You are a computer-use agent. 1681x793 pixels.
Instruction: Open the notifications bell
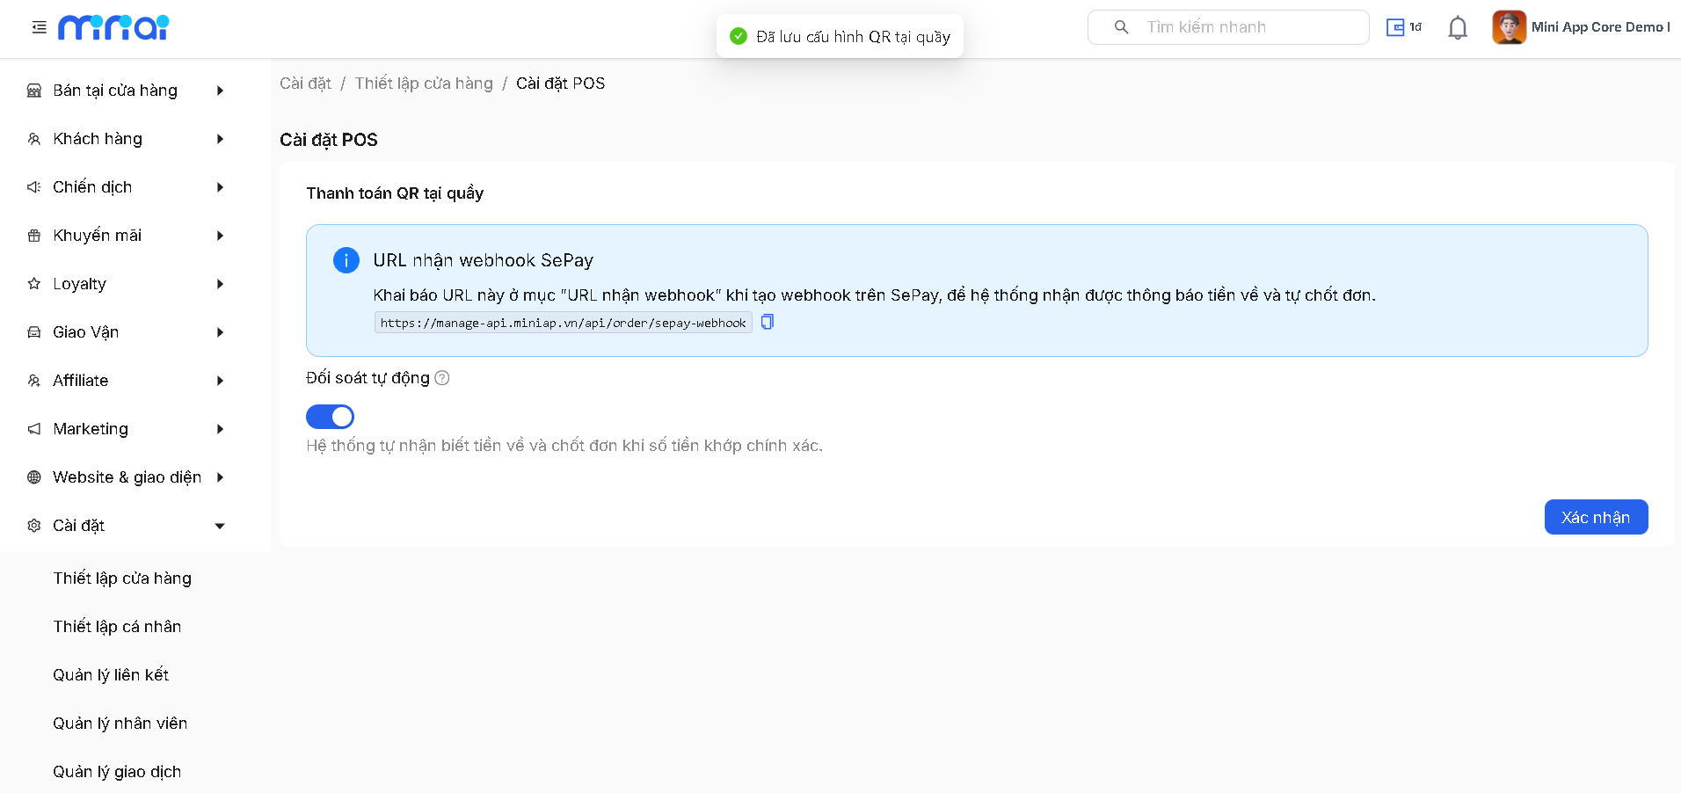pyautogui.click(x=1458, y=28)
